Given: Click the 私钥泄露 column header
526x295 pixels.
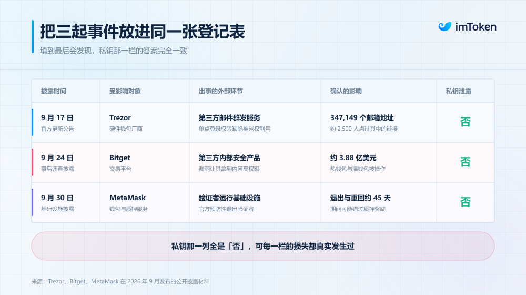Looking at the screenshot, I should point(459,91).
